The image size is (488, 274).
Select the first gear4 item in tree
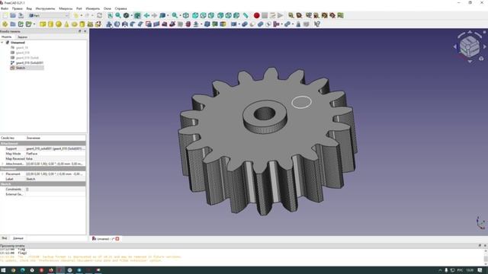(x=22, y=48)
